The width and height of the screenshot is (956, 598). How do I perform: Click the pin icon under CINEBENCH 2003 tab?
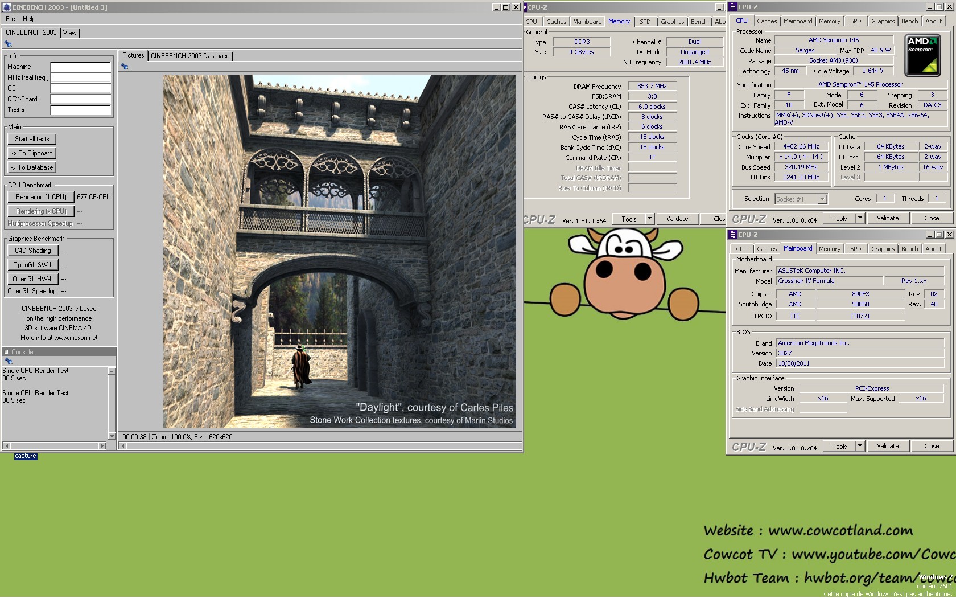[x=8, y=44]
